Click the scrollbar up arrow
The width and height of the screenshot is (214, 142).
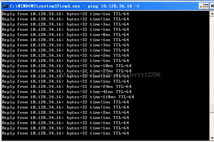[x=212, y=14]
